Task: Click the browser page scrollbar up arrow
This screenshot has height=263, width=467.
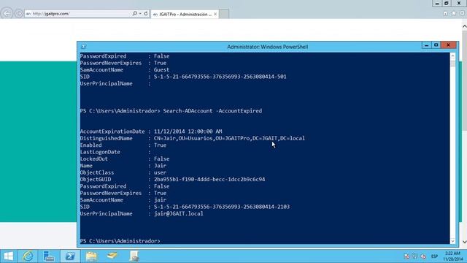Action: pyautogui.click(x=464, y=26)
